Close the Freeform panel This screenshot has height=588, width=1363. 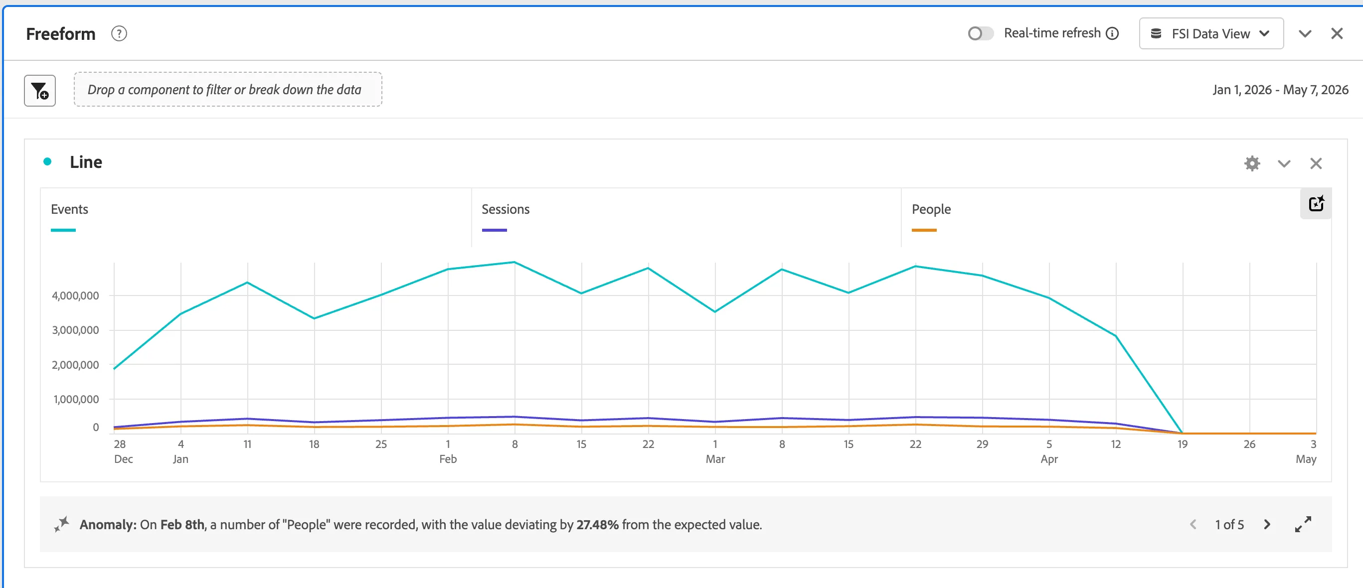pyautogui.click(x=1337, y=34)
